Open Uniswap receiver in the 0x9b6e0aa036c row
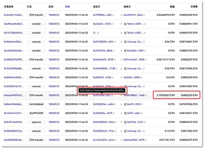205x149 pixels. (136, 42)
